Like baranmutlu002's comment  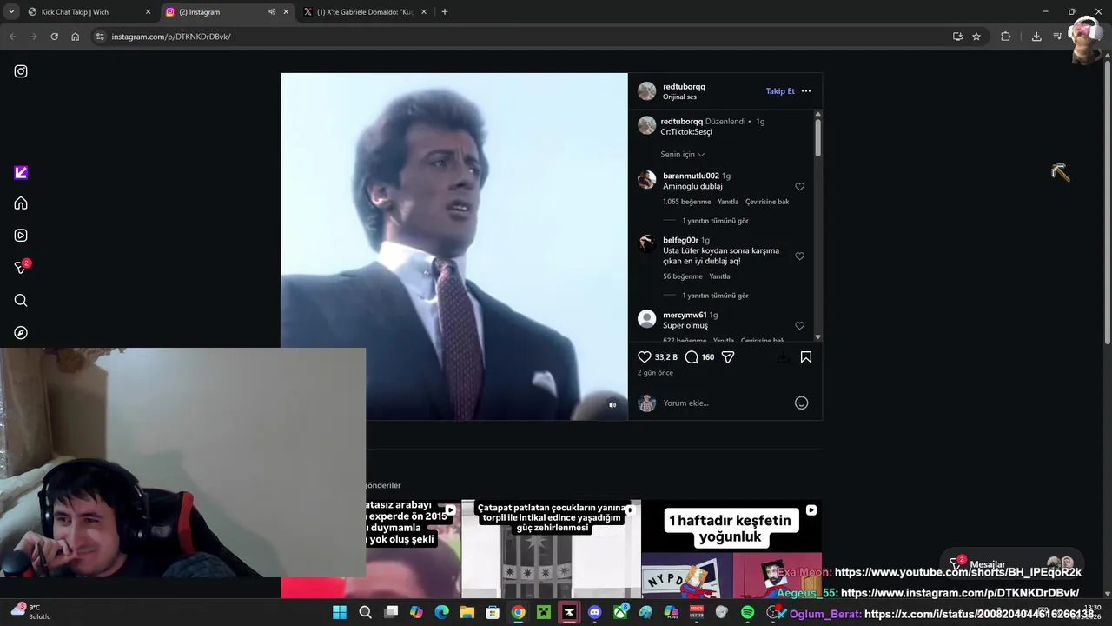click(800, 186)
